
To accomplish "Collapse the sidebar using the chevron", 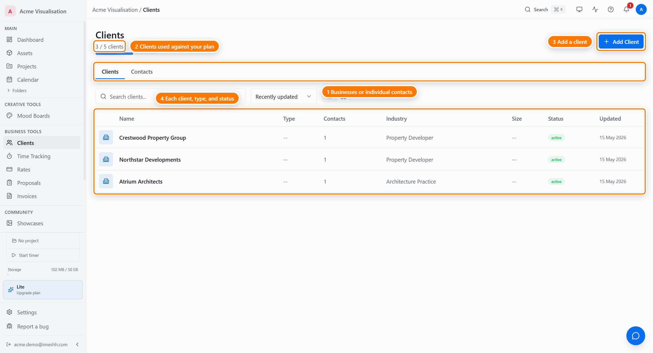I will (78, 344).
